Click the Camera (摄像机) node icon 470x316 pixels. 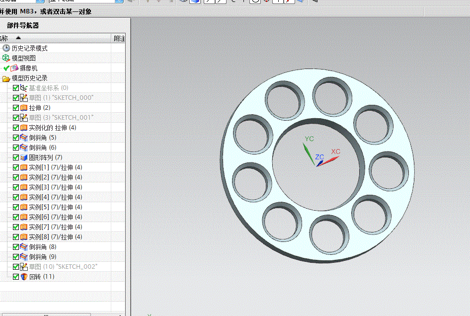click(x=14, y=68)
